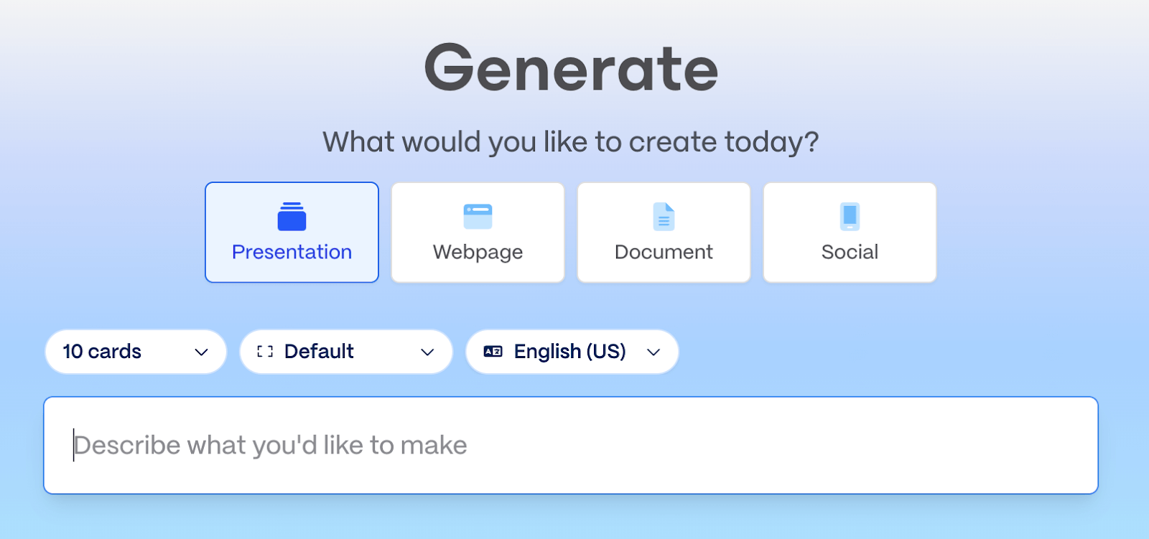Click the brackets icon beside Default
Screen dimensions: 1149x539
tap(265, 352)
